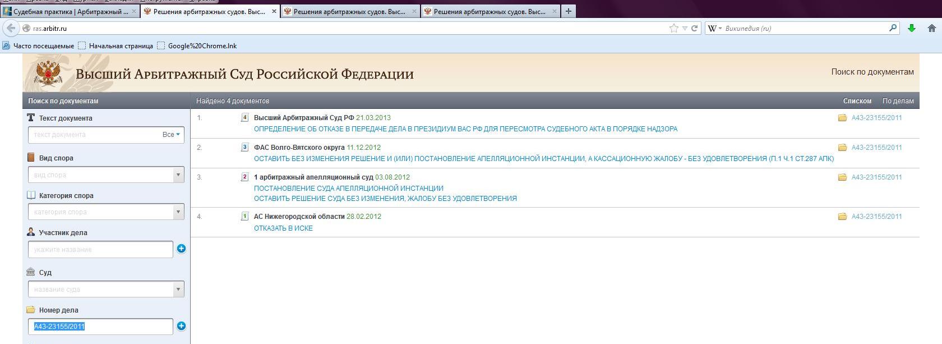
Task: Click the browser back arrow button
Action: pyautogui.click(x=11, y=28)
